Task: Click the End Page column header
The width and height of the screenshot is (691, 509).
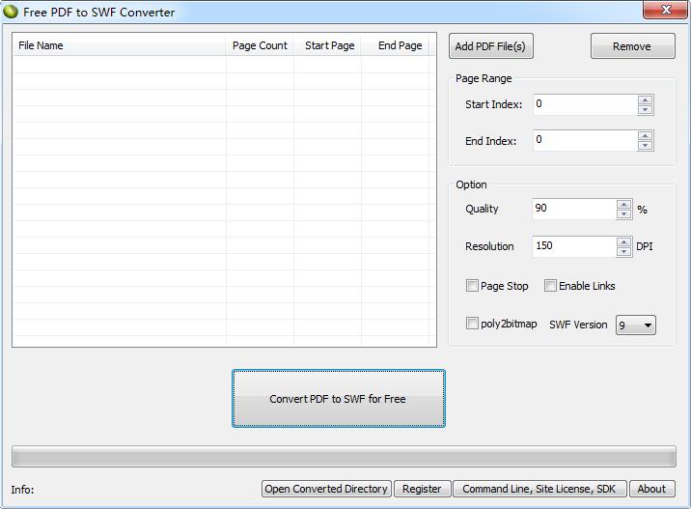Action: pos(396,45)
